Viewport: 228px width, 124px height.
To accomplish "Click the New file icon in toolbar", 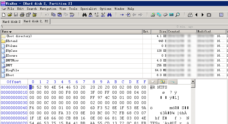I will [4, 15].
